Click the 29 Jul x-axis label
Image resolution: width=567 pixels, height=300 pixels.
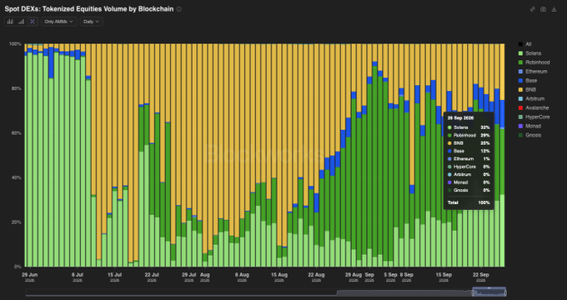pyautogui.click(x=188, y=275)
